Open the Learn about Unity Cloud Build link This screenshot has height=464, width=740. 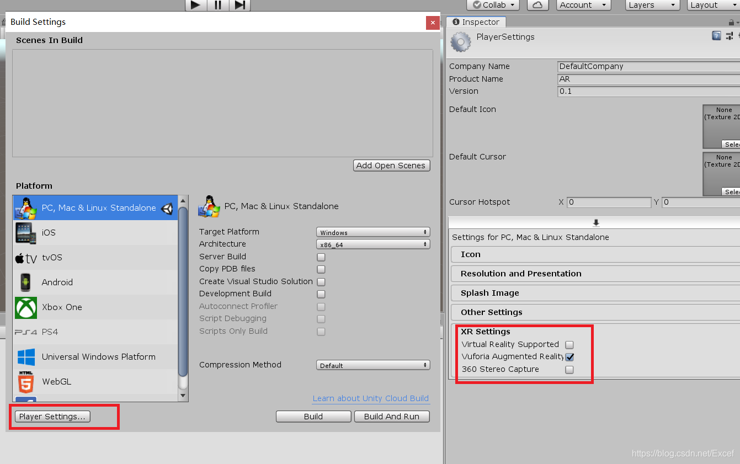tap(370, 398)
